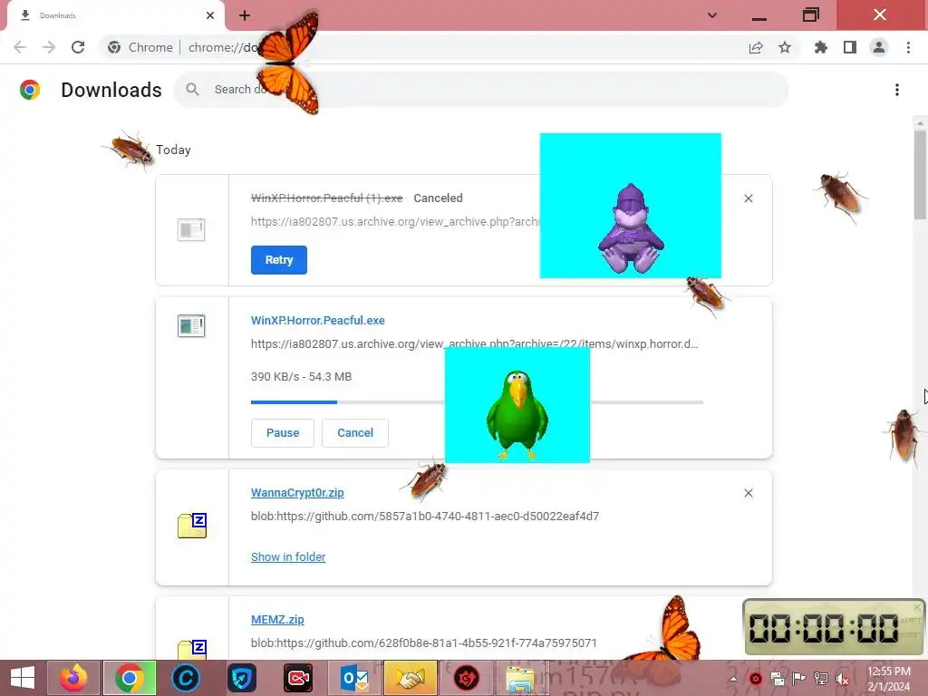Click file icon of canceled download
The width and height of the screenshot is (928, 696).
[191, 229]
